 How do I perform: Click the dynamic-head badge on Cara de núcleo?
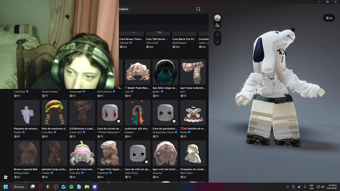tap(118, 121)
